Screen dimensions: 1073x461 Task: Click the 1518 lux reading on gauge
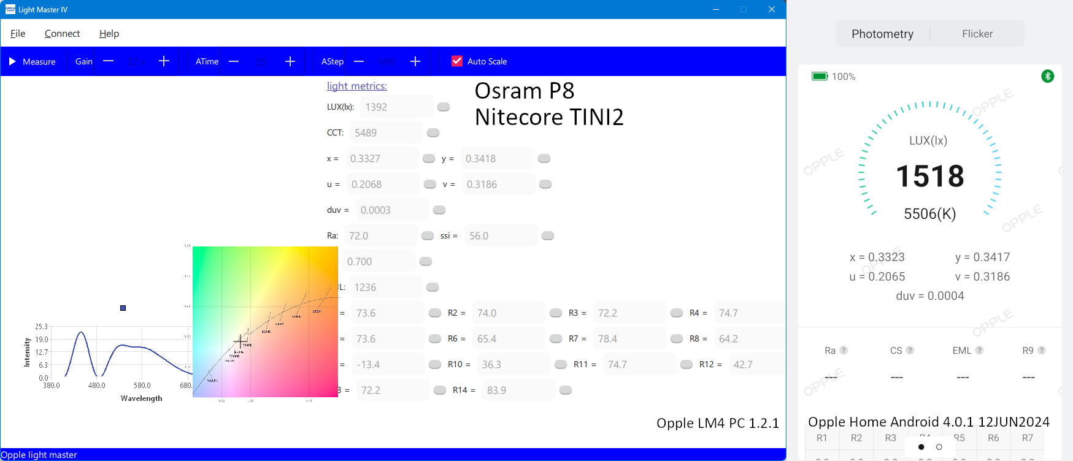pos(930,177)
